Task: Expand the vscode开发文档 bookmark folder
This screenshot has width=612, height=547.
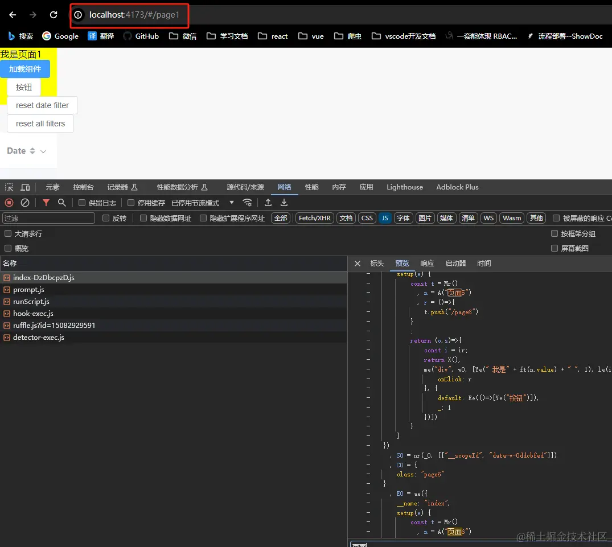Action: 404,36
